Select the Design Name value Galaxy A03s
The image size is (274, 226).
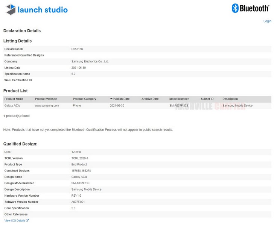(x=79, y=177)
